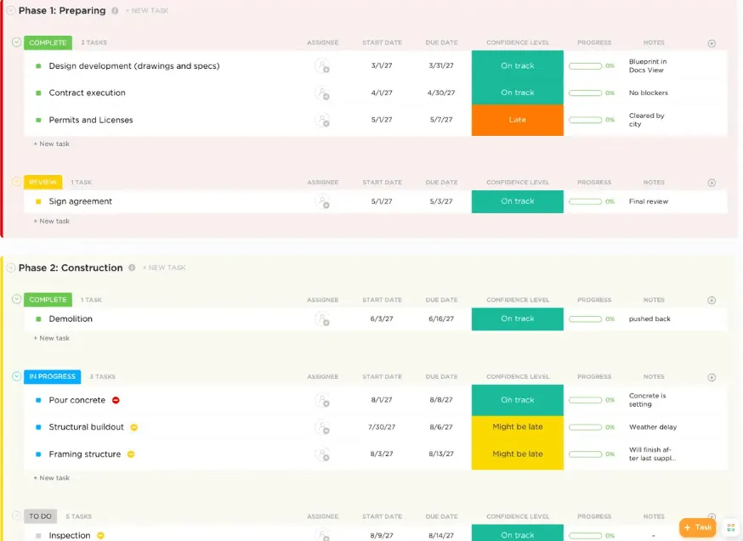Add assignee to Permits and Licenses

pos(322,120)
